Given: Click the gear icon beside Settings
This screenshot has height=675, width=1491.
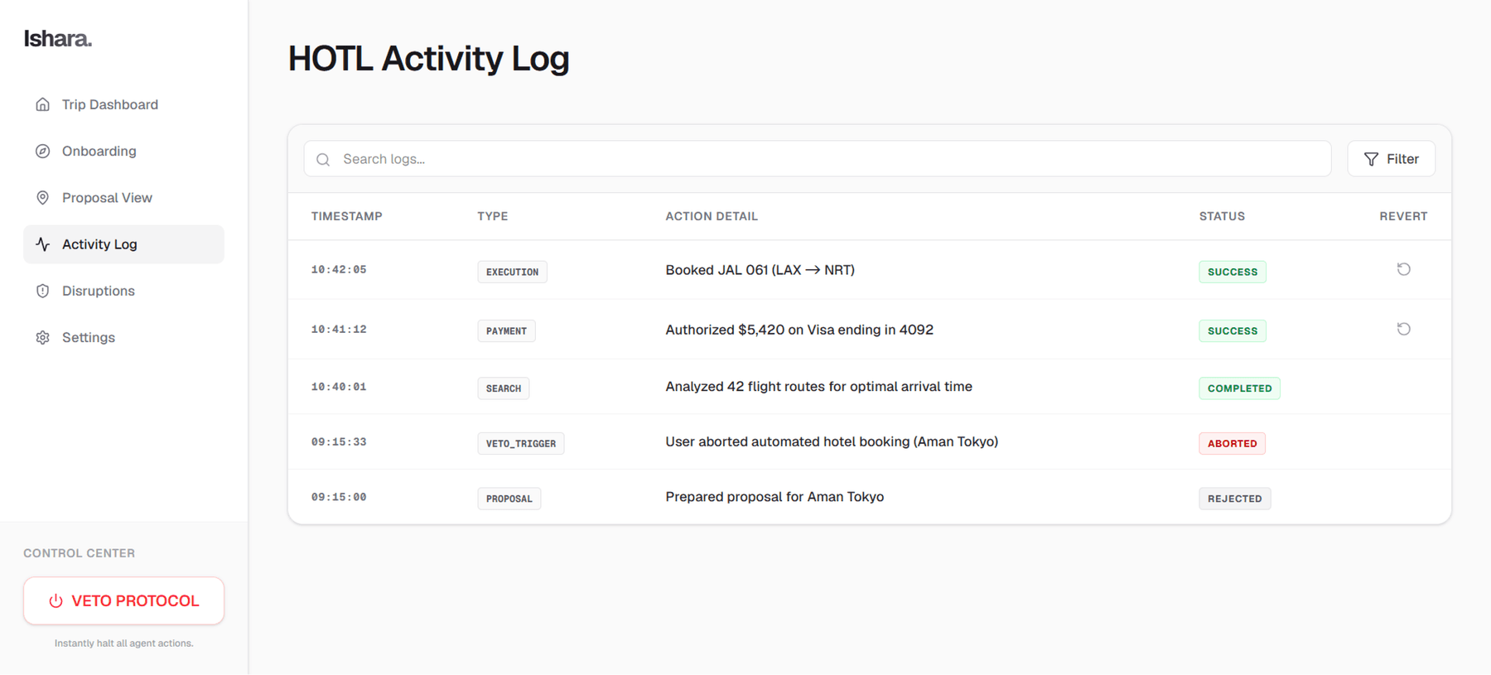Looking at the screenshot, I should (x=42, y=337).
